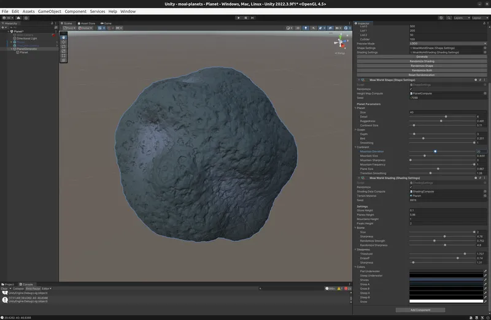The width and height of the screenshot is (491, 320).
Task: Click the Snow color swatch
Action: pyautogui.click(x=446, y=301)
